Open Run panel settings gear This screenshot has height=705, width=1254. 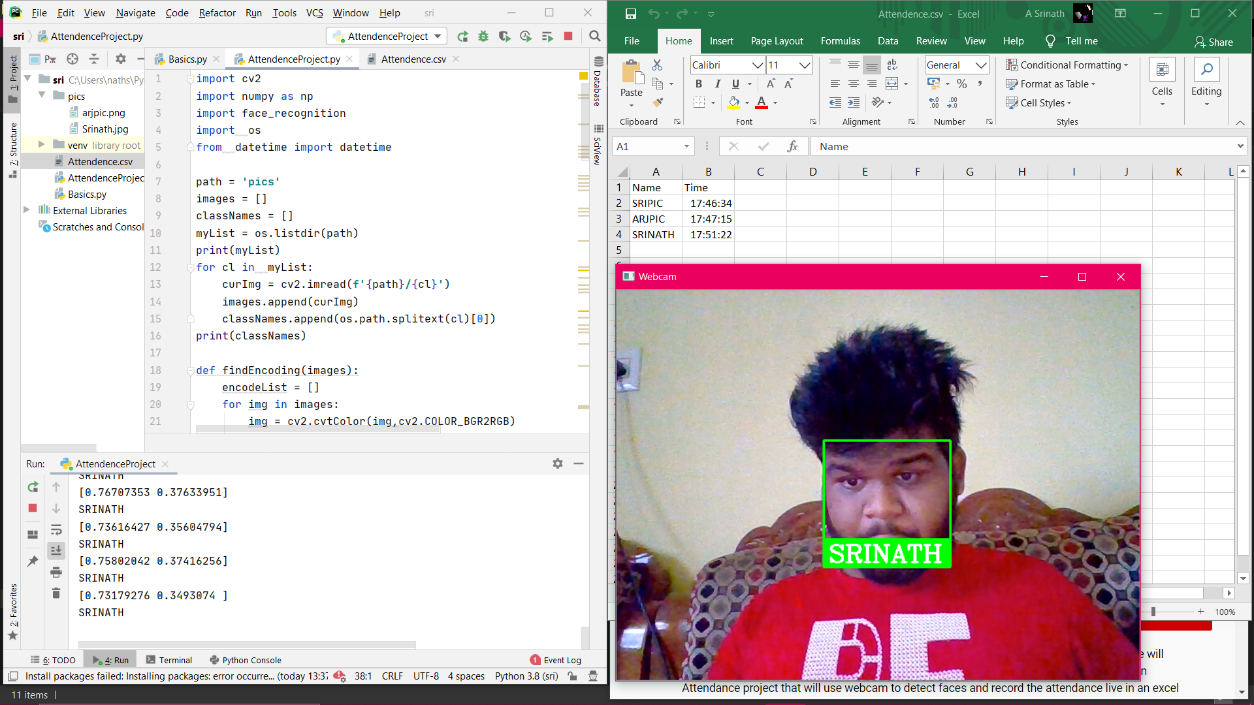click(557, 463)
